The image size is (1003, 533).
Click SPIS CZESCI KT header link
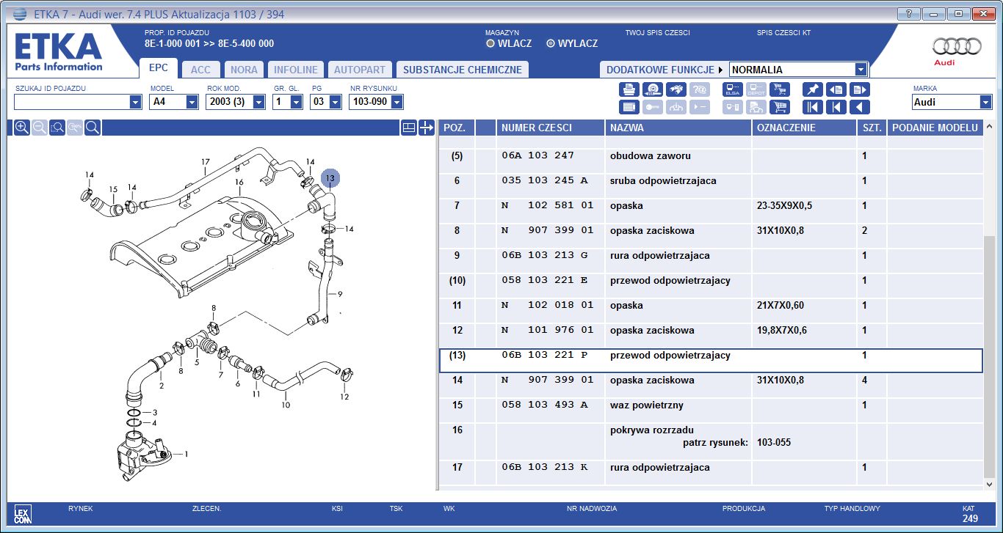coord(783,33)
